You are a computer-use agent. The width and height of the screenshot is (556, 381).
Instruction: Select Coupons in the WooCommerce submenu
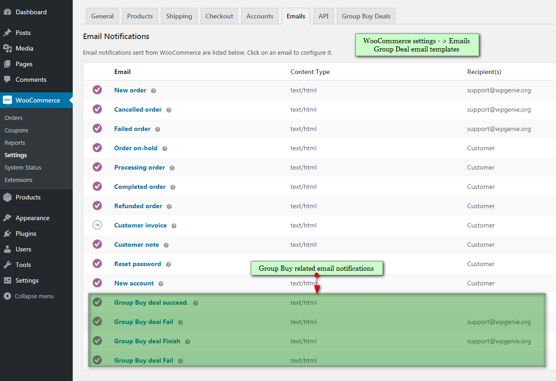pyautogui.click(x=16, y=130)
